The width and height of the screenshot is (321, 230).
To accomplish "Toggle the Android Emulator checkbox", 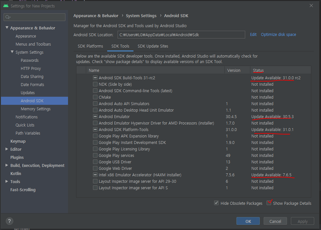I will (95, 116).
